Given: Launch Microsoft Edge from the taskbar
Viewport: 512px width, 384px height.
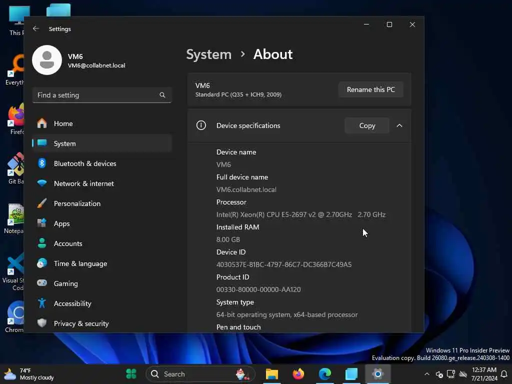Looking at the screenshot, I should tap(324, 374).
